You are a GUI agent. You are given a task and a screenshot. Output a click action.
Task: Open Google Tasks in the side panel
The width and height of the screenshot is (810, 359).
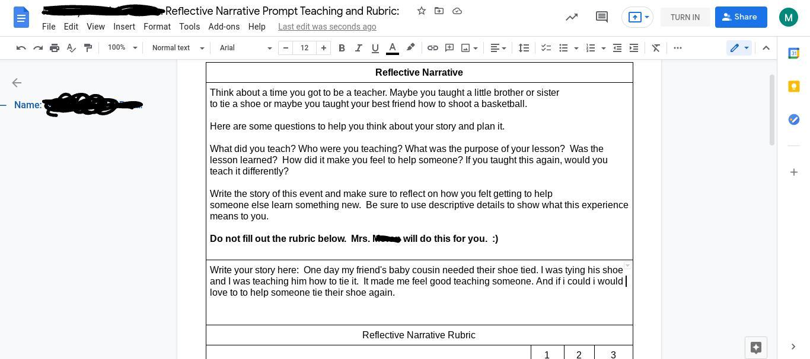click(793, 119)
